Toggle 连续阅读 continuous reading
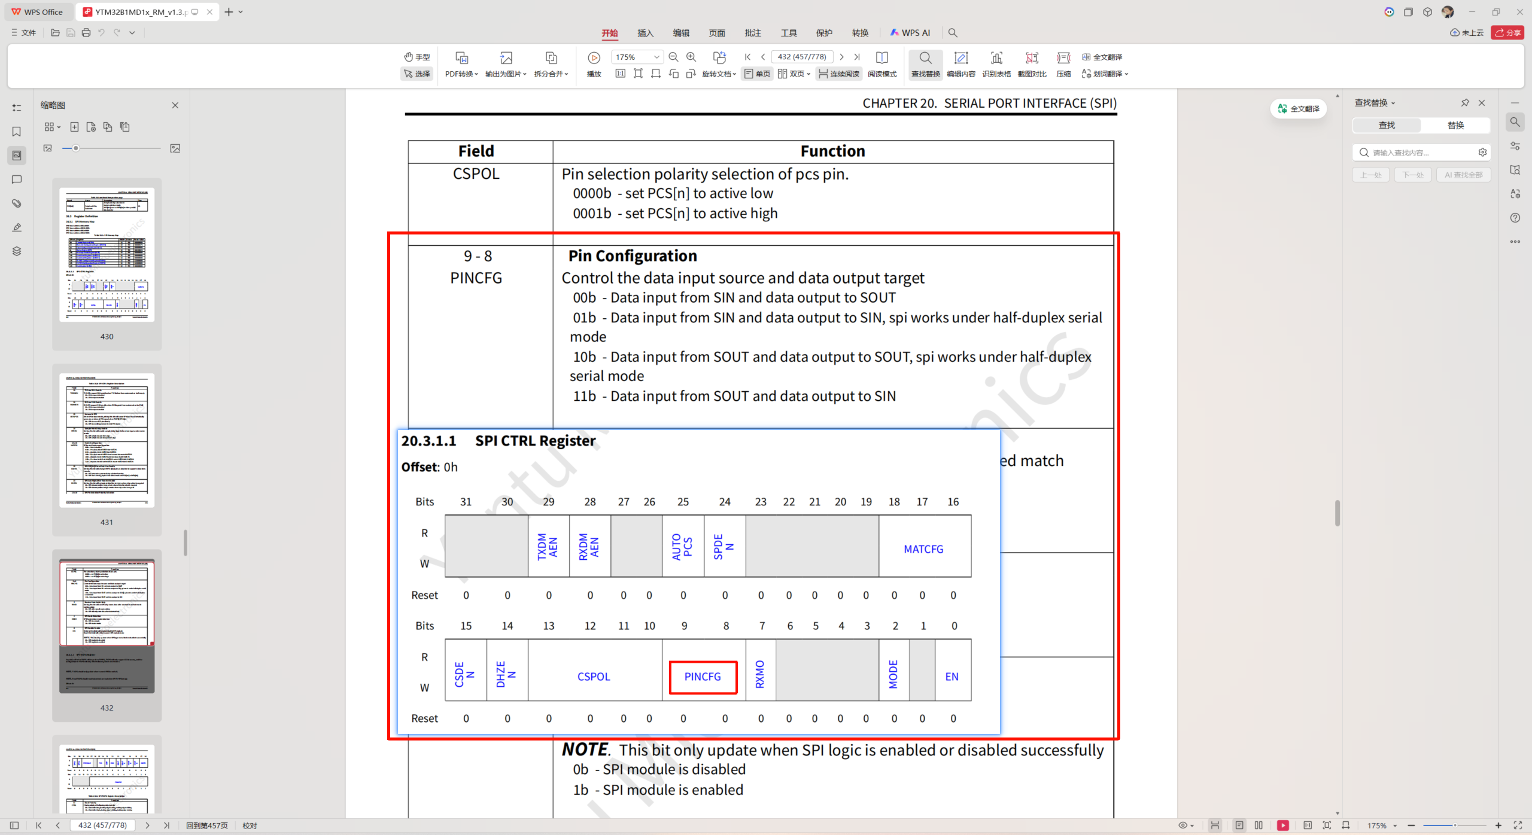The width and height of the screenshot is (1532, 835). pyautogui.click(x=839, y=74)
